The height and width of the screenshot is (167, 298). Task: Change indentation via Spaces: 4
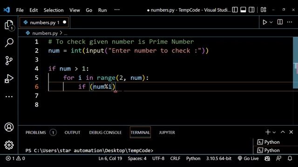(137, 158)
